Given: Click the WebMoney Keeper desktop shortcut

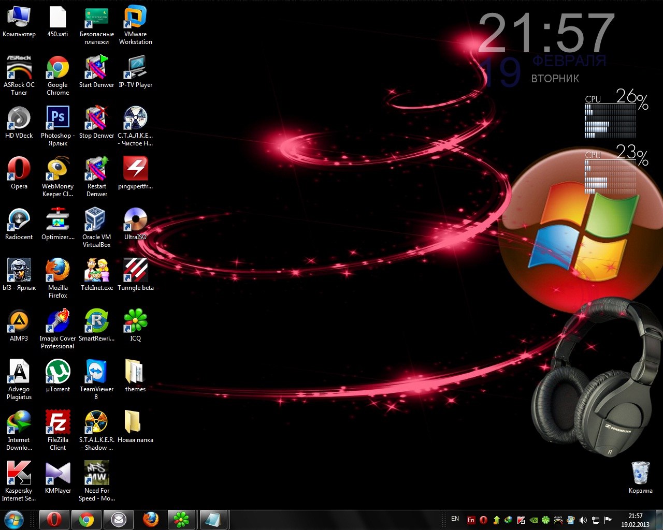Looking at the screenshot, I should click(57, 169).
